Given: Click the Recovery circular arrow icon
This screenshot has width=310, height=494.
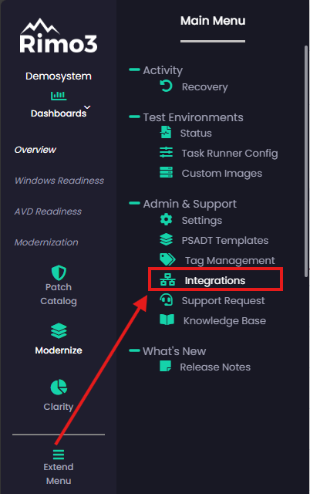Looking at the screenshot, I should [166, 86].
